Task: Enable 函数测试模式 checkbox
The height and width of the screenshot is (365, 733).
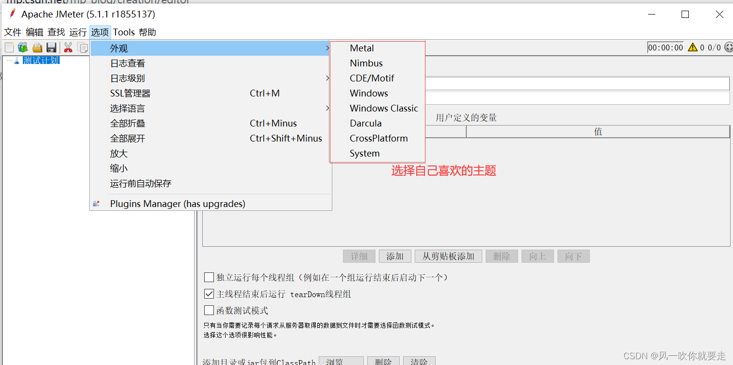Action: (209, 310)
